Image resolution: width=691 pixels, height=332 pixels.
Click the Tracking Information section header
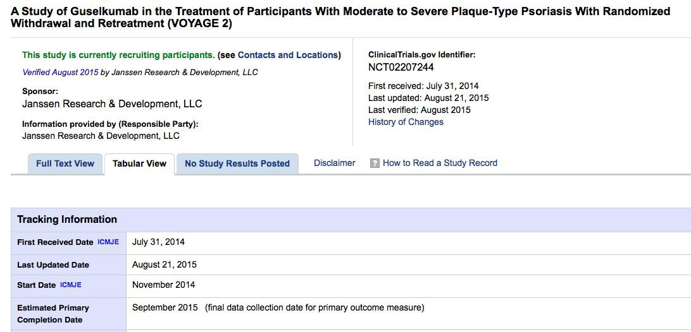click(x=67, y=220)
